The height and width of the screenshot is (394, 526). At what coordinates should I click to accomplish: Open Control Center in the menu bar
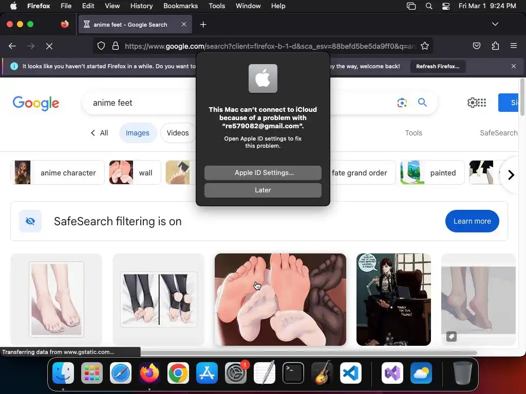(446, 6)
